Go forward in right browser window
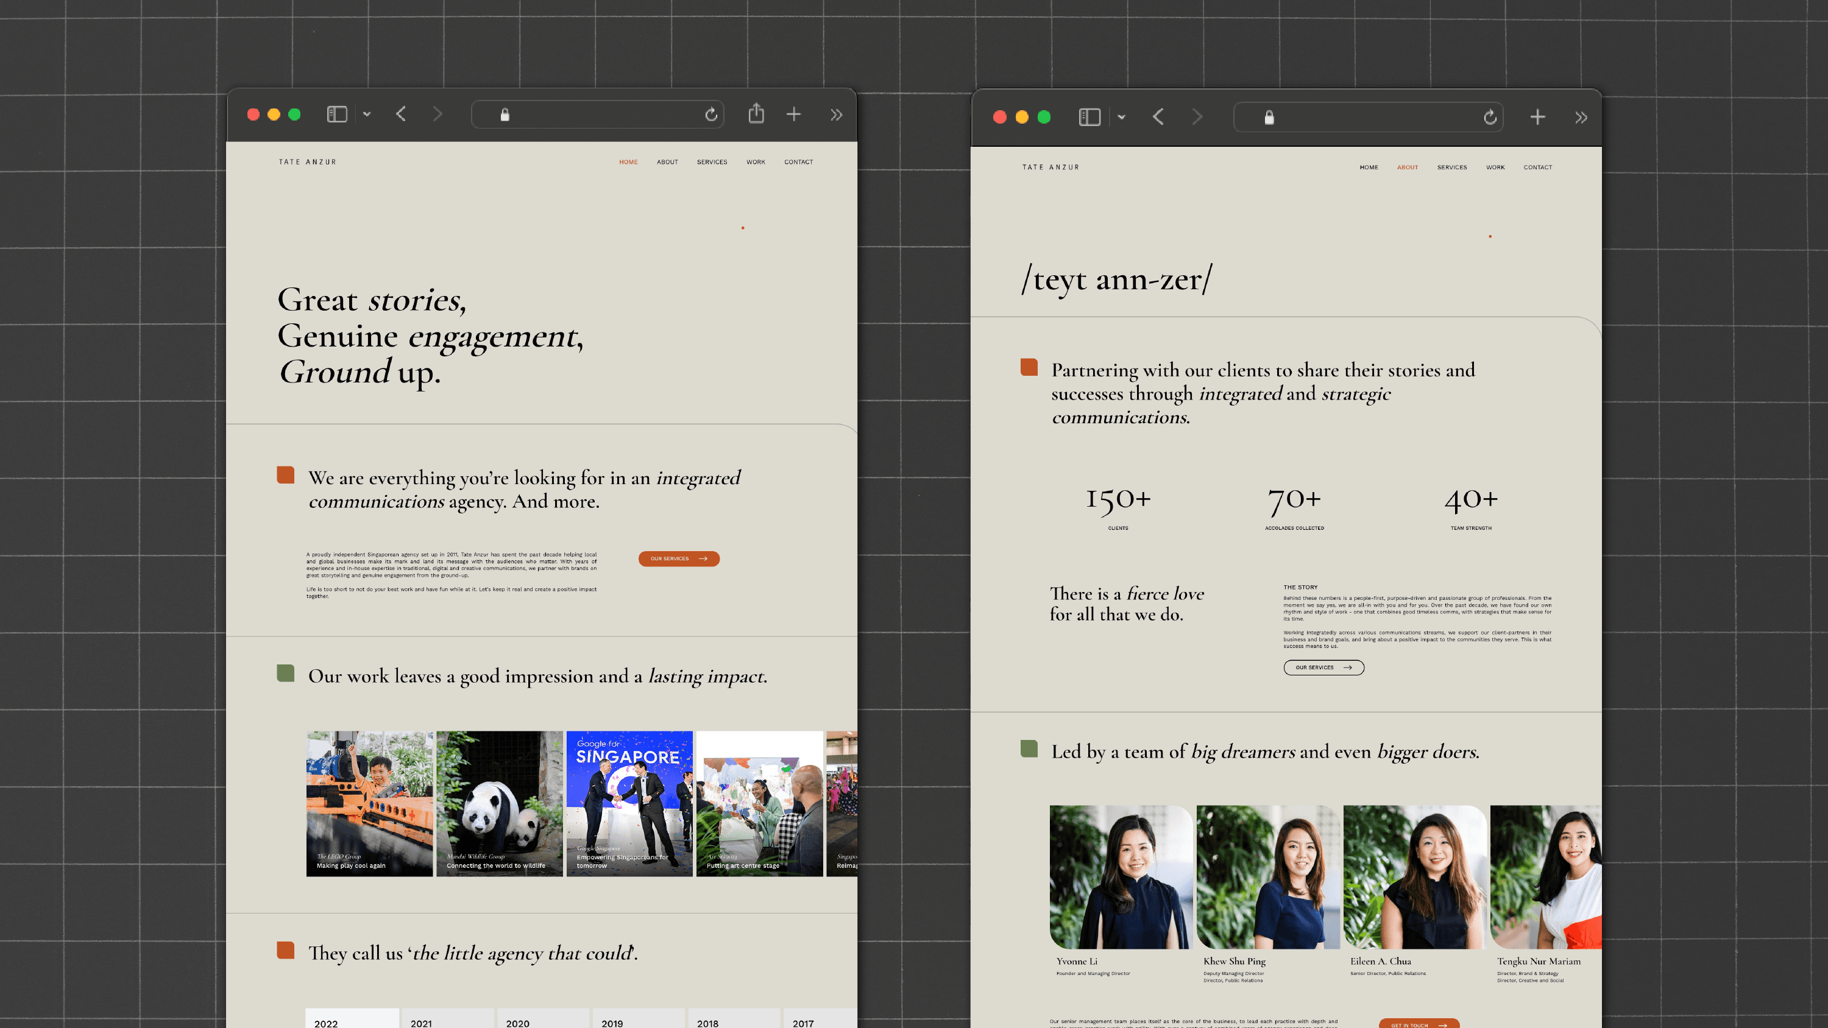 [1197, 117]
